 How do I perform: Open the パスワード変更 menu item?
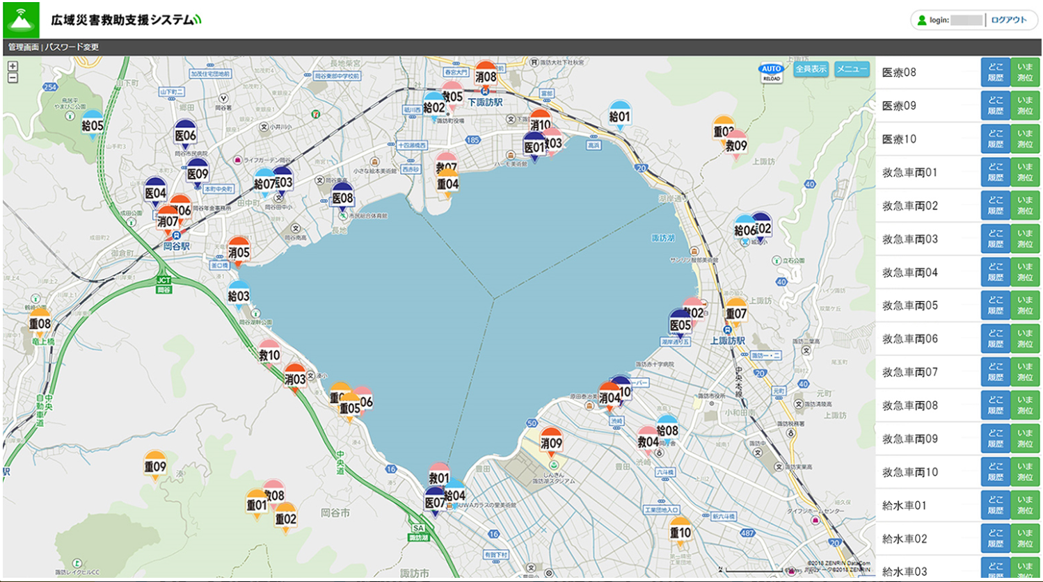[72, 47]
